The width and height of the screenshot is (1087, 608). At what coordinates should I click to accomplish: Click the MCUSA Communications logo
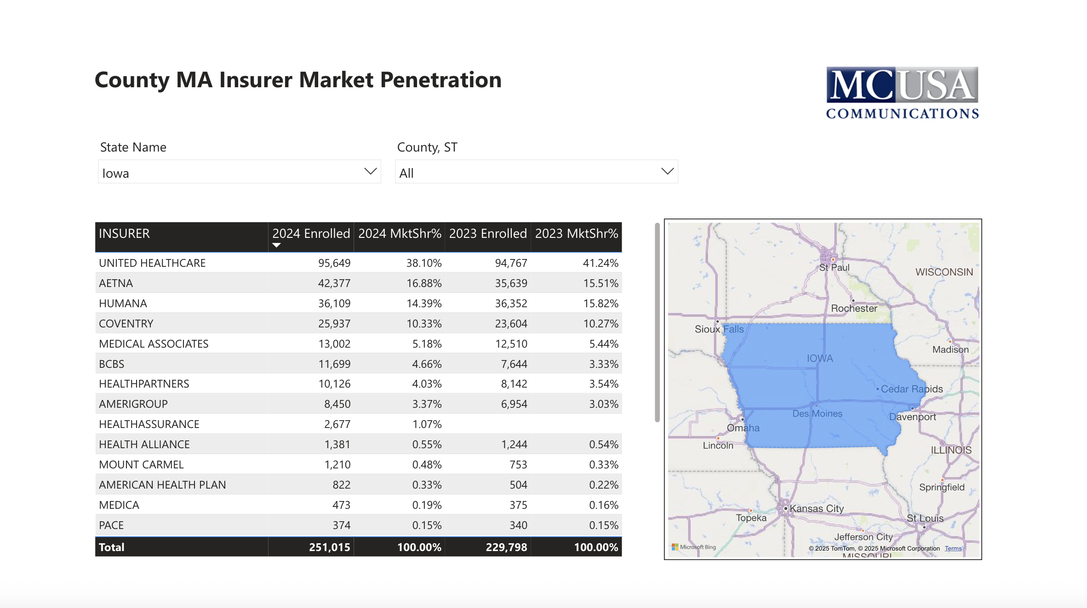[902, 93]
